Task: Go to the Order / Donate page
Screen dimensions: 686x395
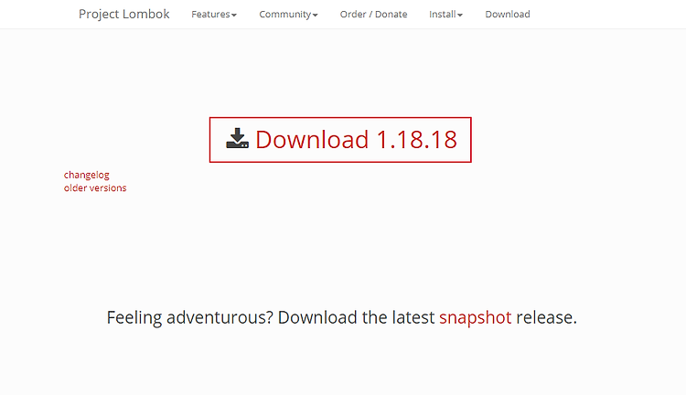Action: [x=373, y=15]
